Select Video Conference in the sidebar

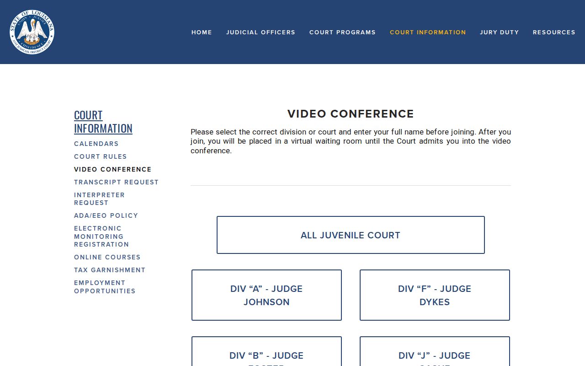(112, 169)
